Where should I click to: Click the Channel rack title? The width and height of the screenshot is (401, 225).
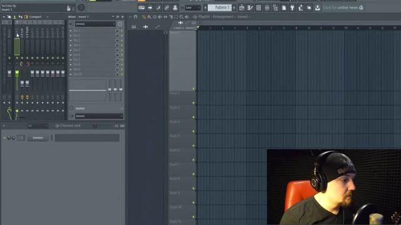(70, 126)
